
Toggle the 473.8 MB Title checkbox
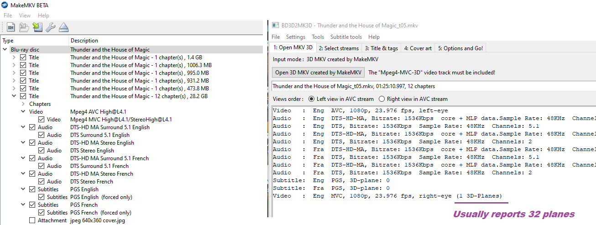(23, 89)
